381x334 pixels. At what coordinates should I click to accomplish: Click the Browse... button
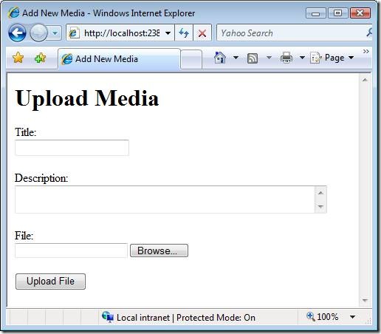click(159, 250)
